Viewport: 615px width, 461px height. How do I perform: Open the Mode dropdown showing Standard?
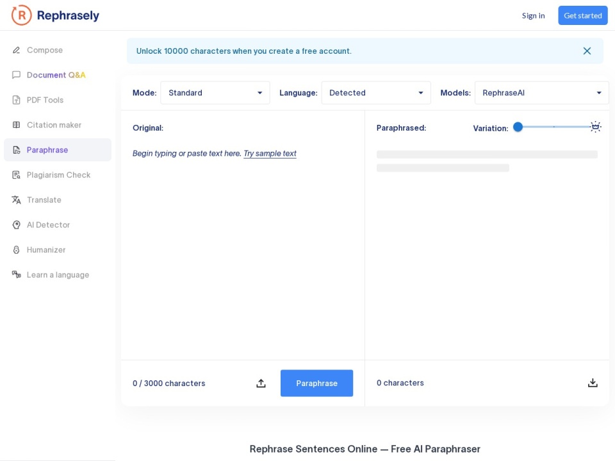(215, 93)
